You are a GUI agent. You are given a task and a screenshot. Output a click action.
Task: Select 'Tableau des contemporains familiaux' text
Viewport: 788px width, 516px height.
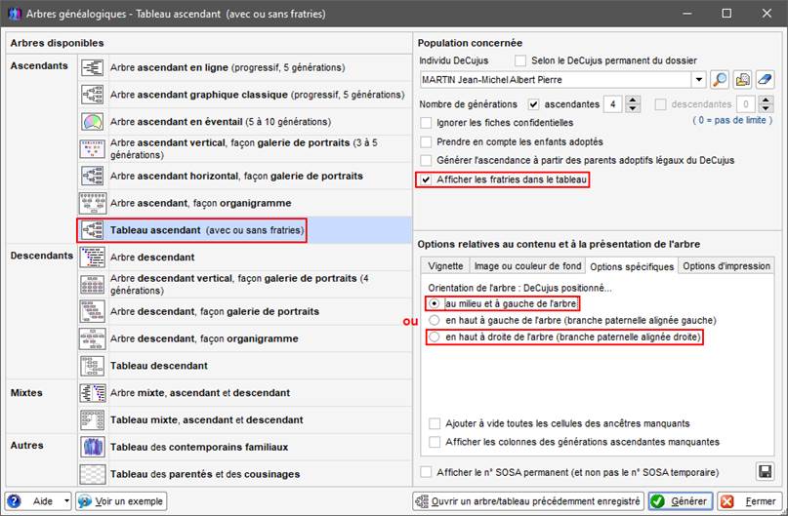(199, 448)
